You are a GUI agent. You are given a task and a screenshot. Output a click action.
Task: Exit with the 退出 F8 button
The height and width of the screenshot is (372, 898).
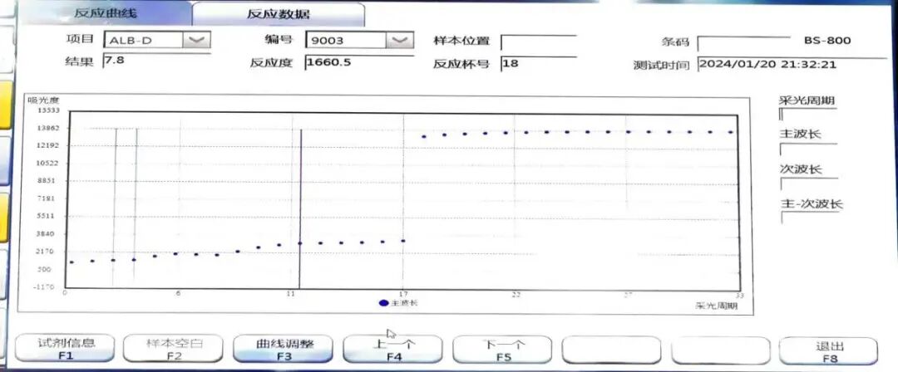coord(829,350)
